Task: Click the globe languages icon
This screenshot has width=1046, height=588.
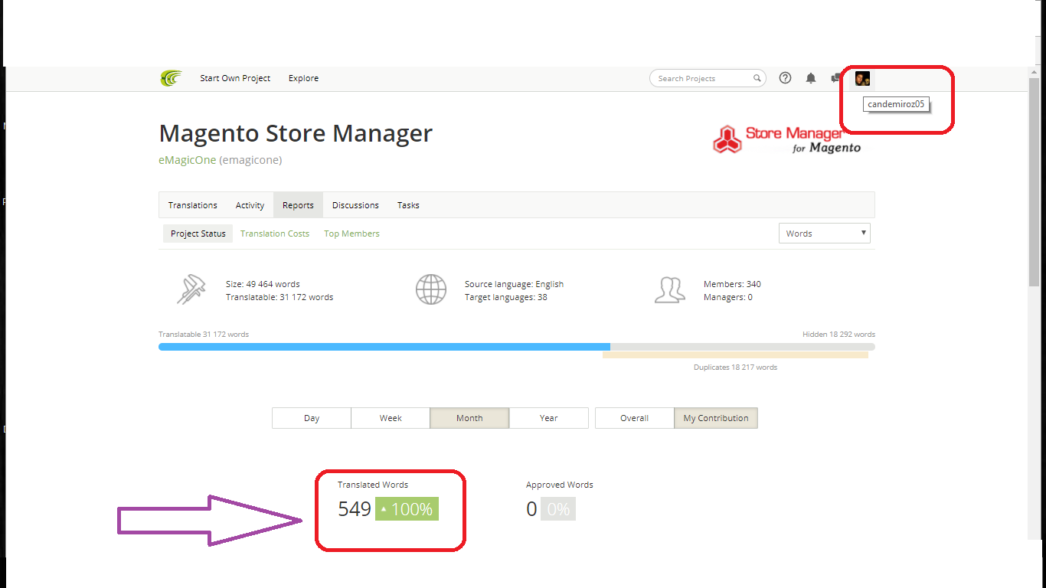Action: coord(431,290)
